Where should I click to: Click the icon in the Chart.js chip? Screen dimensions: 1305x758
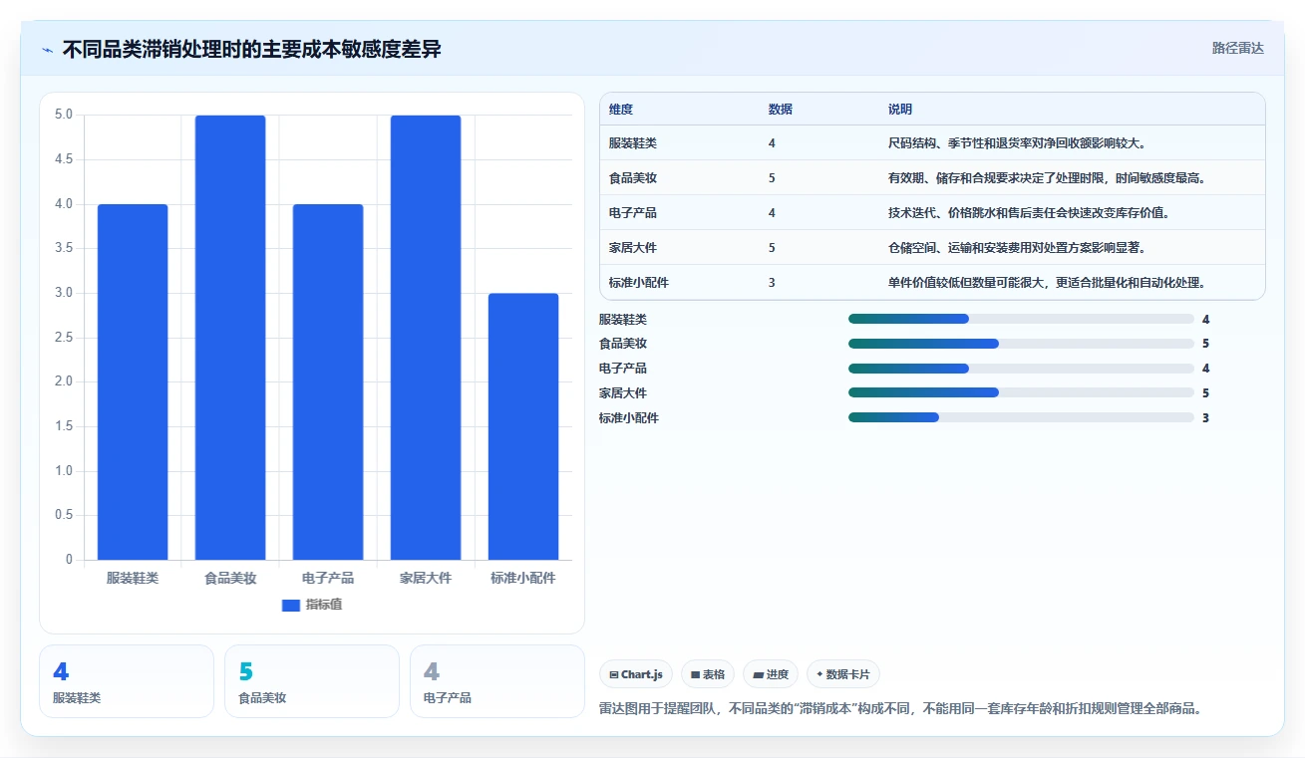point(614,674)
